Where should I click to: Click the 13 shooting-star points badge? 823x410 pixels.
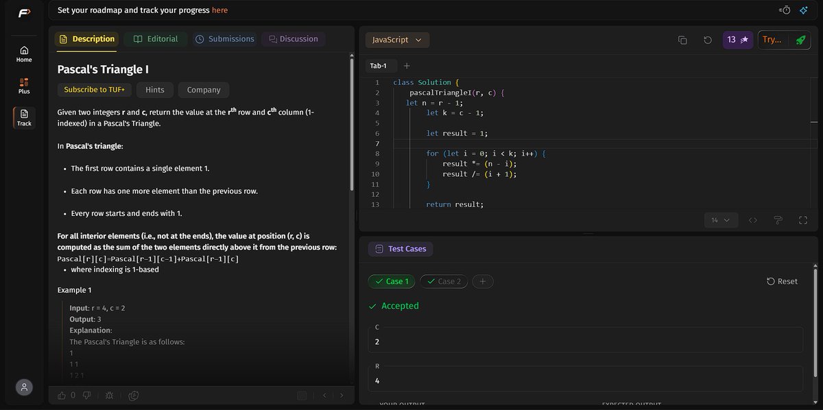(738, 40)
